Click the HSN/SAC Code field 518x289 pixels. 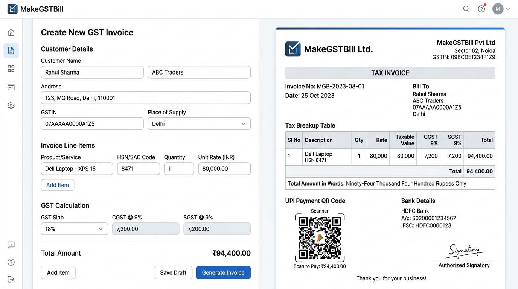point(139,169)
